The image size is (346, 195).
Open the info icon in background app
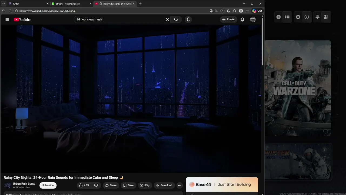[307, 17]
